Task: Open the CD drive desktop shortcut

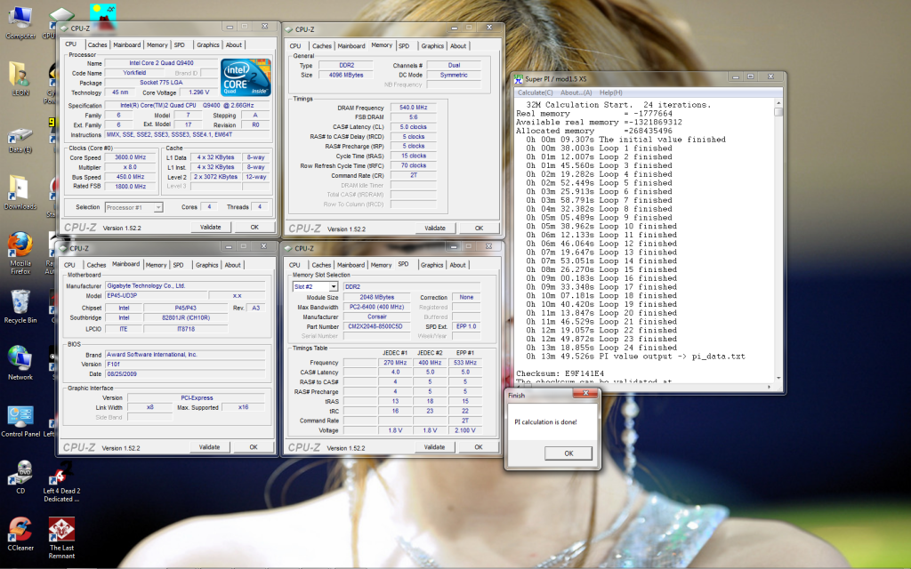Action: click(20, 472)
